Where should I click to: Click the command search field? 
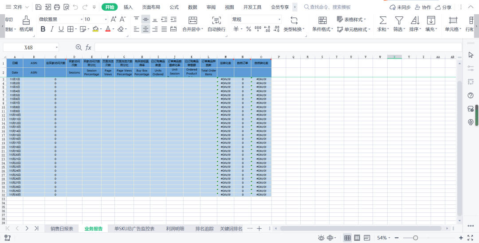point(330,7)
